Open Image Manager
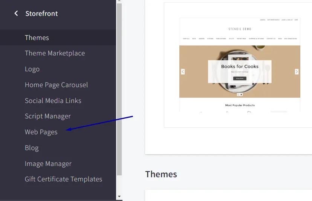The height and width of the screenshot is (201, 312). point(48,164)
